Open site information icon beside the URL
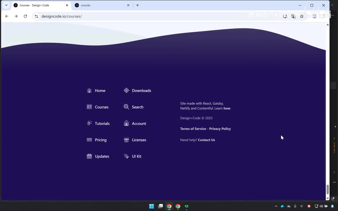This screenshot has width=338, height=211. tap(36, 16)
